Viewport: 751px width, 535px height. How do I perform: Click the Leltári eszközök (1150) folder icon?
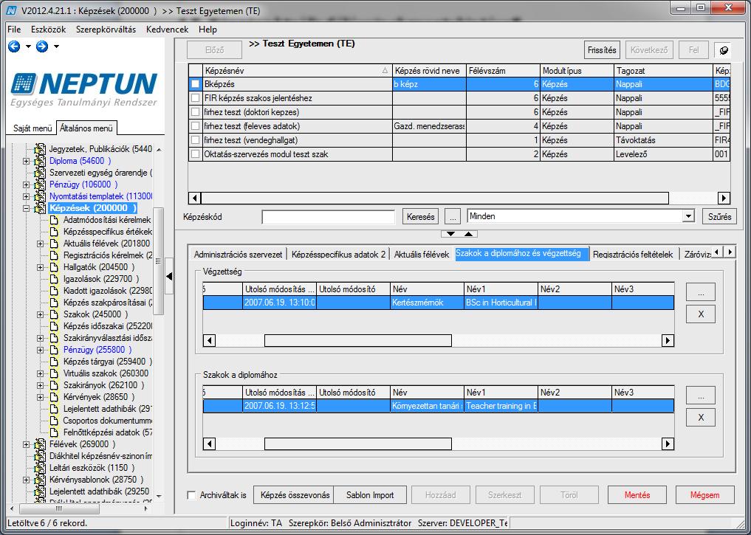click(x=41, y=468)
